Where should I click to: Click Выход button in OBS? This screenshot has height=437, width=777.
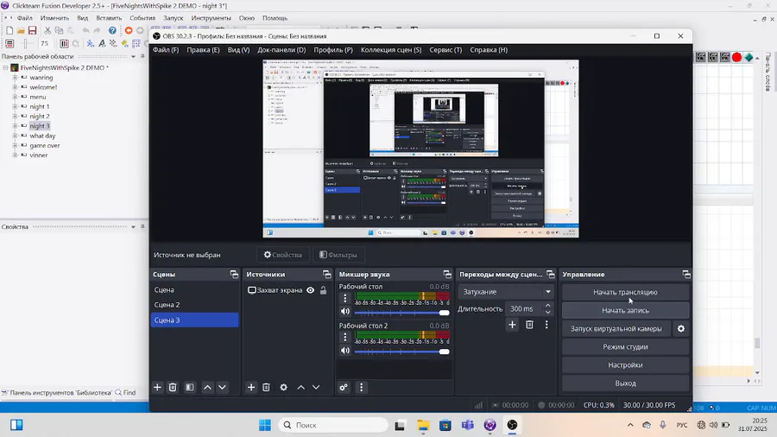pos(625,383)
